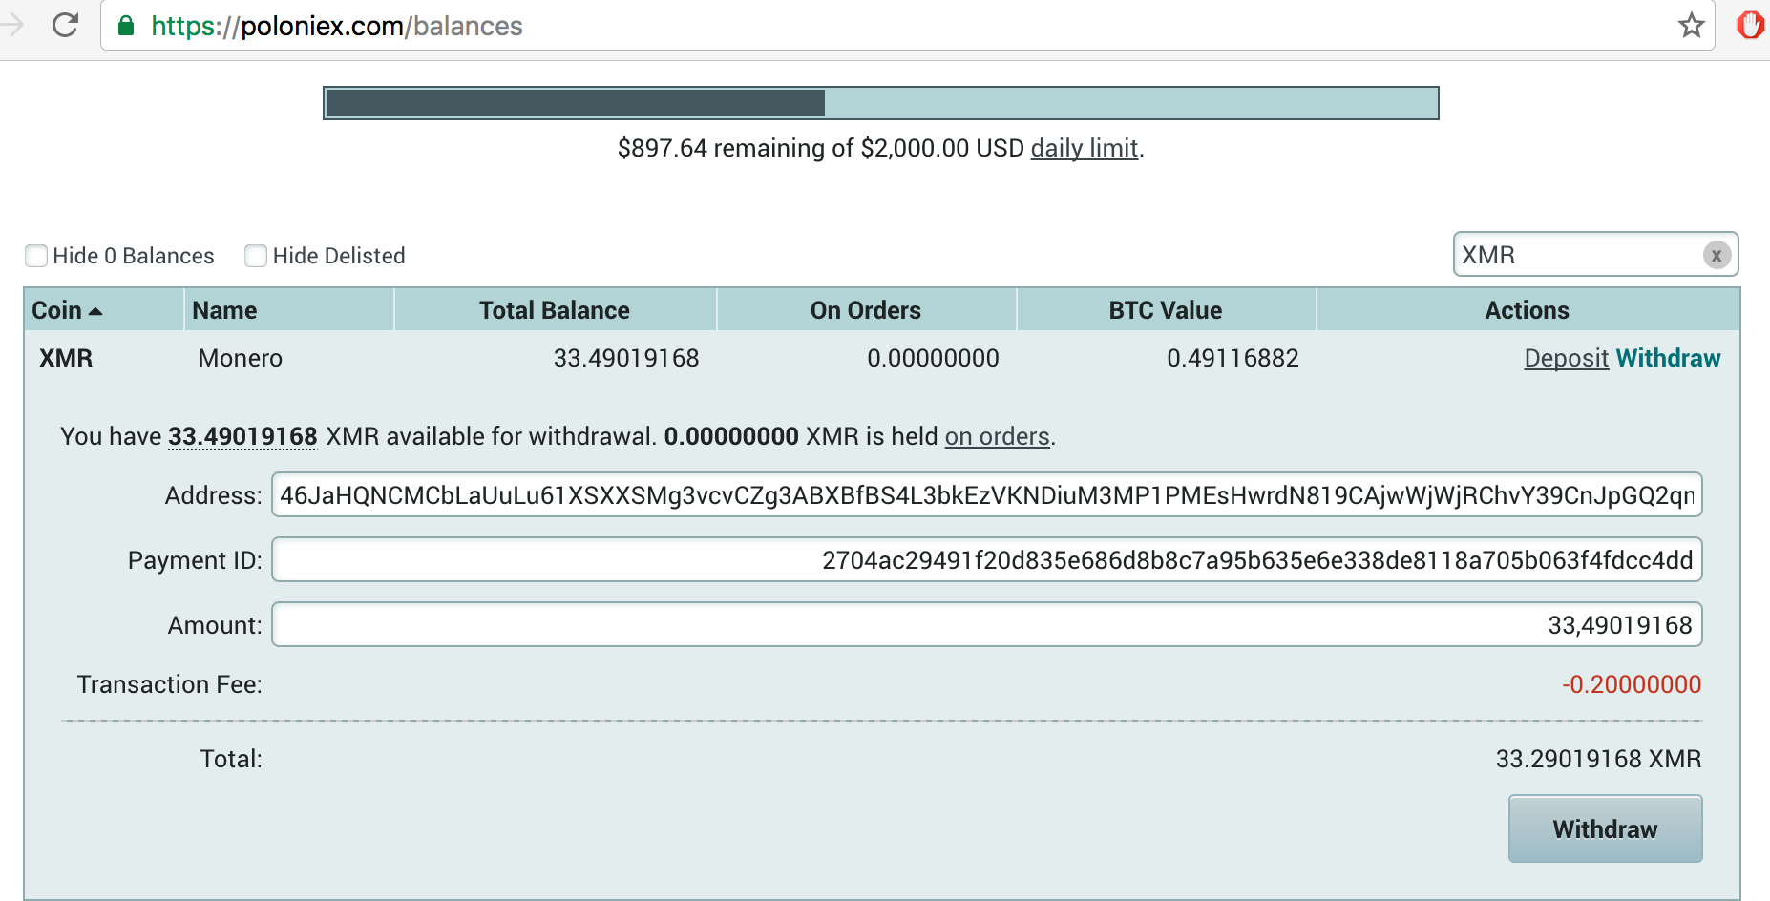
Task: Toggle the Hide Delisted checkbox
Action: click(x=256, y=256)
